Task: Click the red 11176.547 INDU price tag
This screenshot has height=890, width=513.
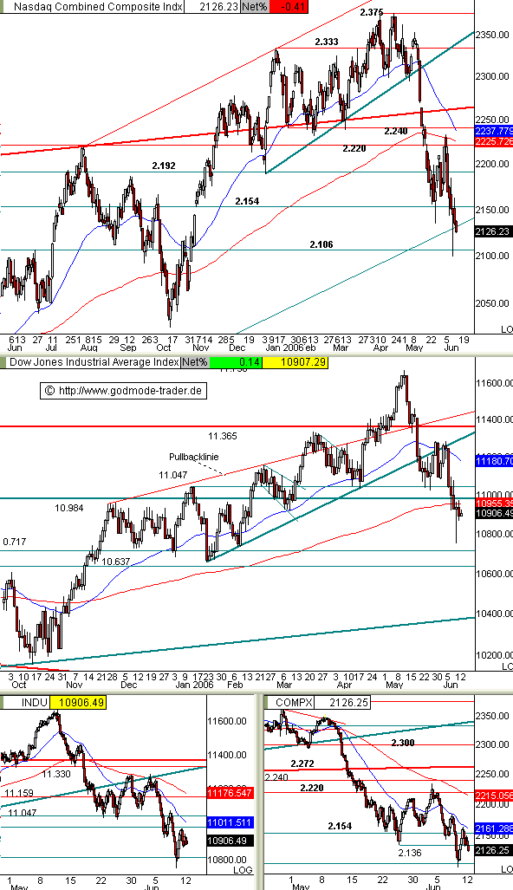Action: (x=228, y=792)
